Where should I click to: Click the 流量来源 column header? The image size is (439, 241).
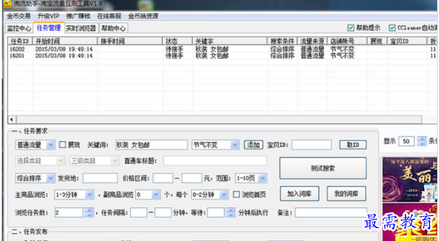tap(312, 41)
